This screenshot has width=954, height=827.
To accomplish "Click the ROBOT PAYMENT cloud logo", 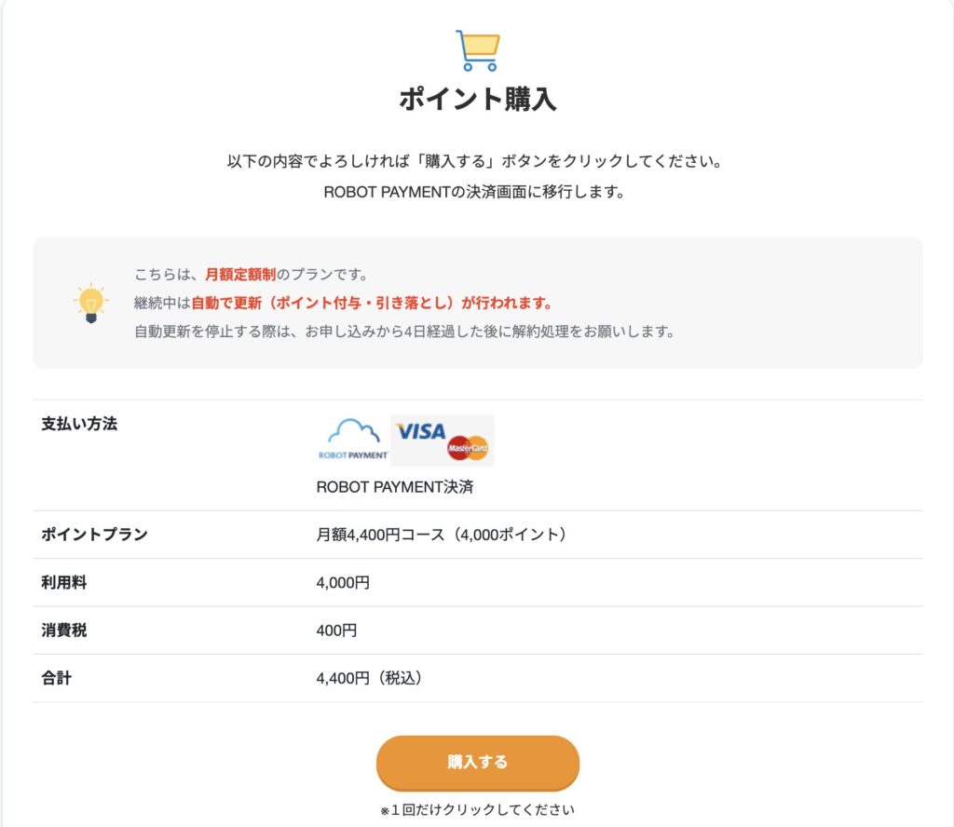I will click(x=353, y=440).
